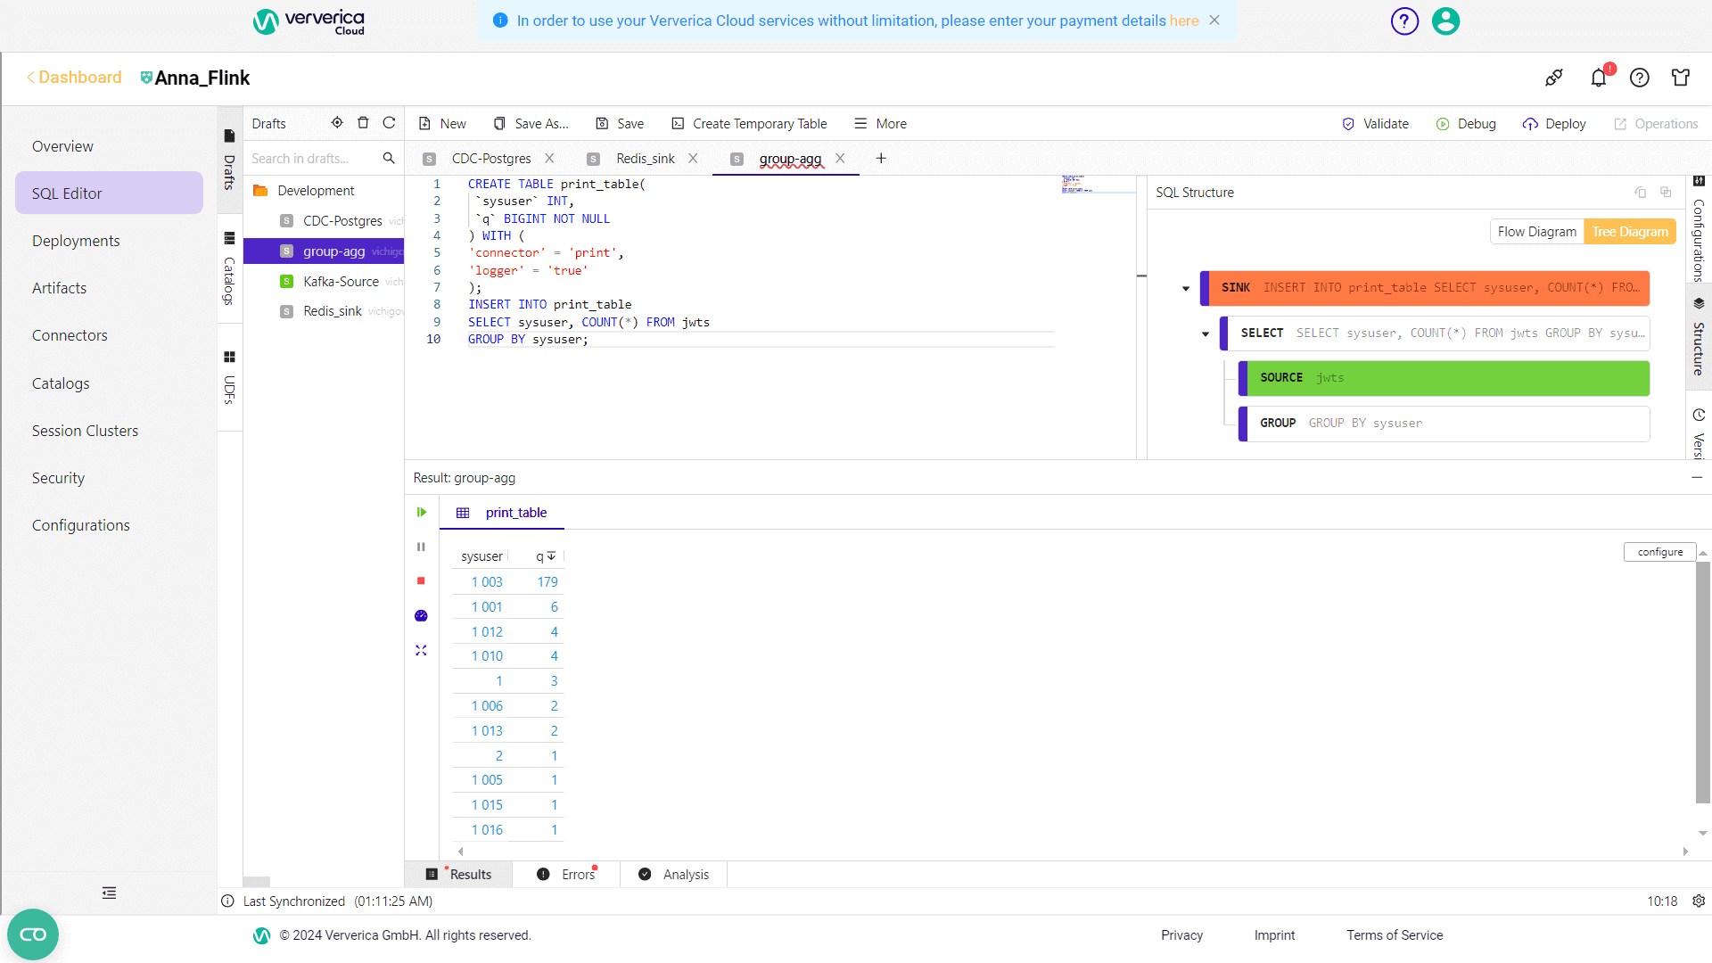1712x963 pixels.
Task: Open the help question mark icon in top banner
Action: [1404, 21]
